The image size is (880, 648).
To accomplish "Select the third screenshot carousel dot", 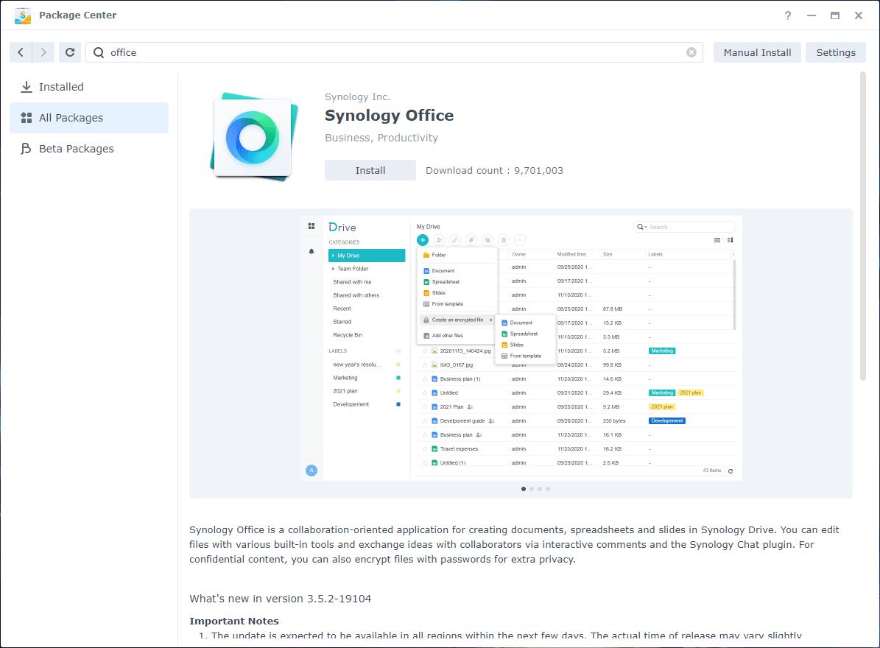I will coord(540,489).
